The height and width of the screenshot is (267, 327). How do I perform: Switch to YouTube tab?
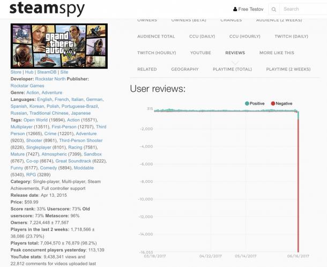[200, 53]
